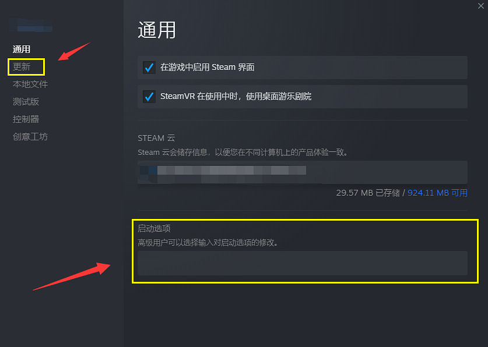488x347 pixels.
Task: Click the 924.11 MB 可用 link
Action: pos(437,193)
